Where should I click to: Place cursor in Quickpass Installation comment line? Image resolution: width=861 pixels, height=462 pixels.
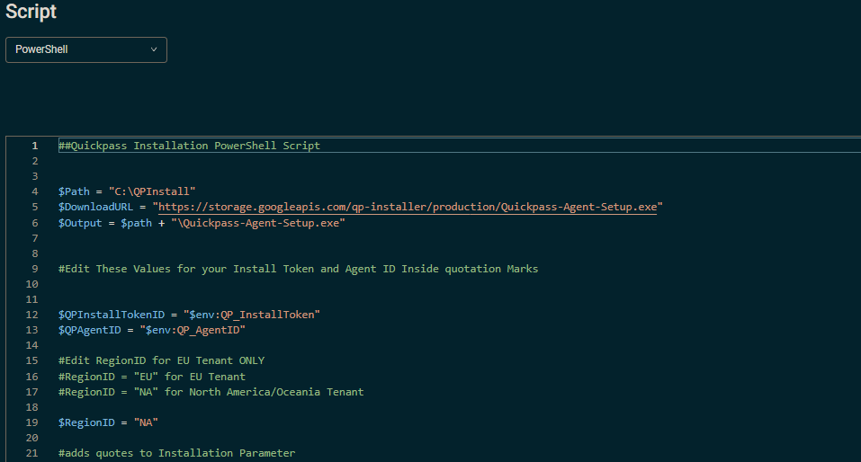[189, 146]
